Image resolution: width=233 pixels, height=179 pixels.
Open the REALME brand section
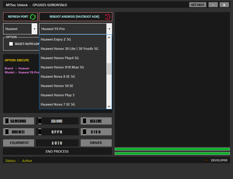click(x=96, y=121)
